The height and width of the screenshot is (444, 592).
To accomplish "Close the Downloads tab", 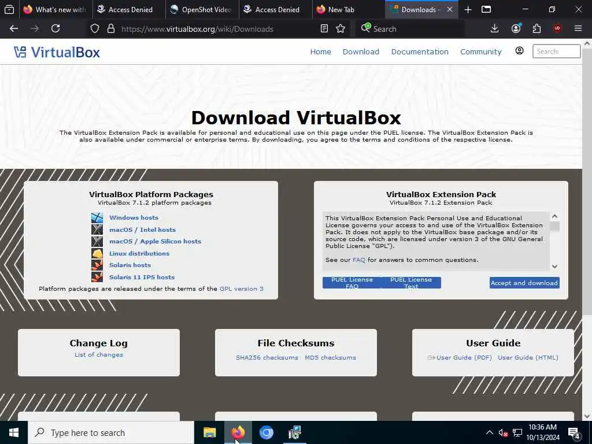I will click(x=450, y=9).
